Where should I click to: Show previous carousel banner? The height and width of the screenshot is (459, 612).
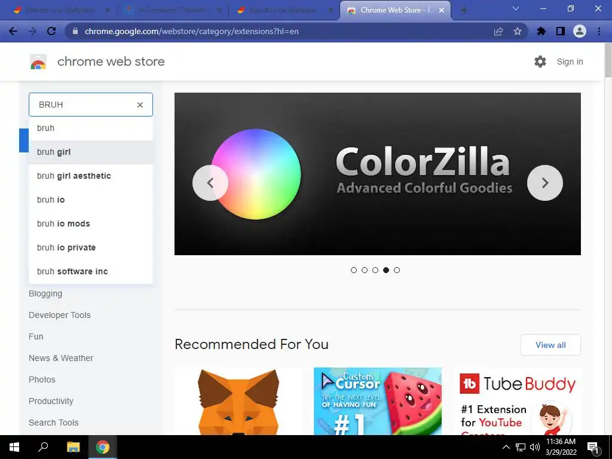(210, 183)
